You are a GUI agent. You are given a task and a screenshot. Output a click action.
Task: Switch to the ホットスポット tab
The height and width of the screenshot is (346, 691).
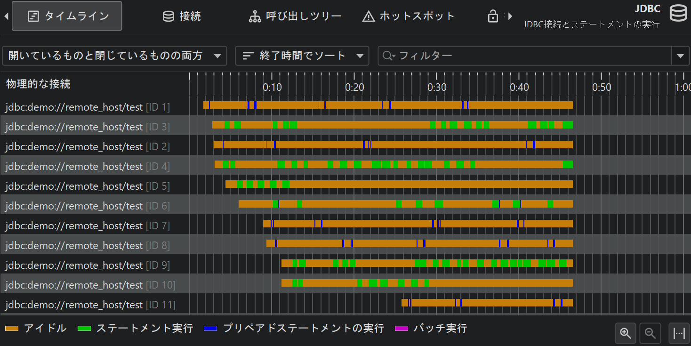[x=409, y=16]
